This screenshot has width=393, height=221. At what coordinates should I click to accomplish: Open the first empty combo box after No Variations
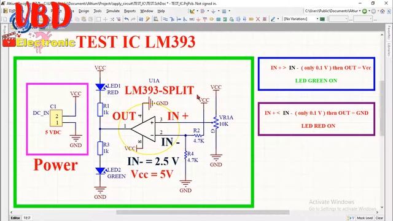tap(338, 19)
